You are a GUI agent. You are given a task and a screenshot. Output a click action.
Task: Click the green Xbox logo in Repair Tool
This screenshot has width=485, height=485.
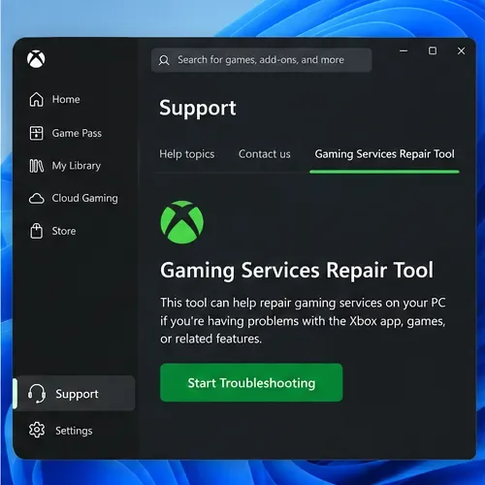click(x=182, y=222)
